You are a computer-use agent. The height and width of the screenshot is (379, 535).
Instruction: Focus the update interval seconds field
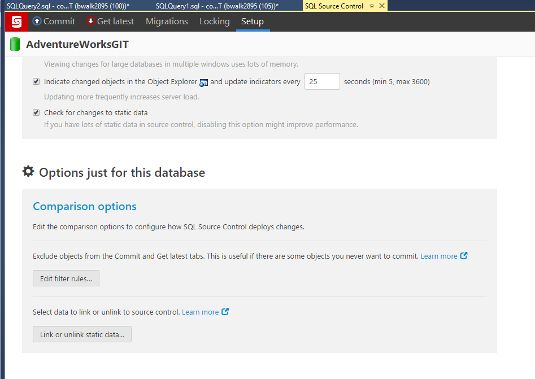pyautogui.click(x=322, y=81)
